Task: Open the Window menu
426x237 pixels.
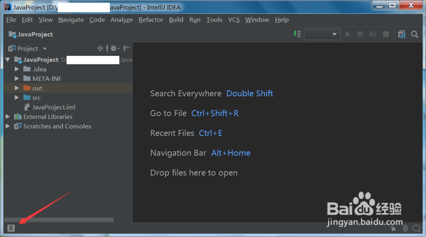Action: point(257,20)
